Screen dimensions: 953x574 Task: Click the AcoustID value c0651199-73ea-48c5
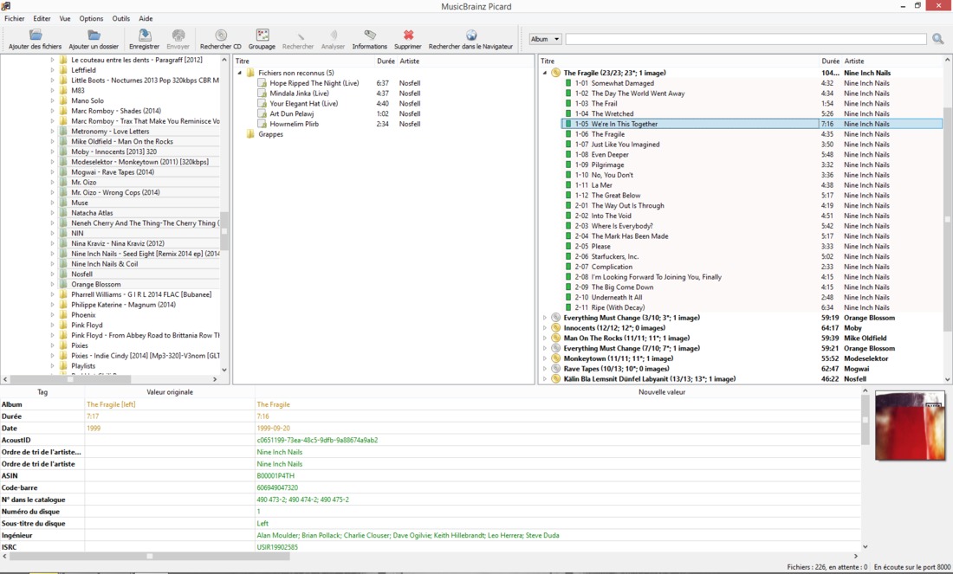tap(317, 441)
